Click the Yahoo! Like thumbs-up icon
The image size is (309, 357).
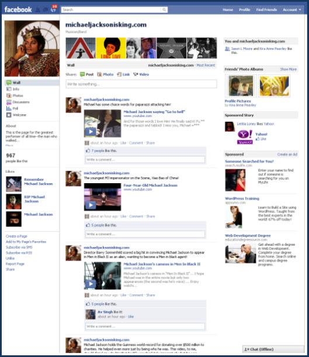click(x=258, y=139)
